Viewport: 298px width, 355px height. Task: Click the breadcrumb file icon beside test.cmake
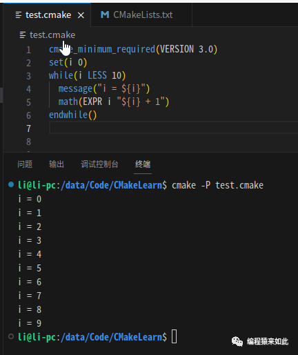coord(23,35)
